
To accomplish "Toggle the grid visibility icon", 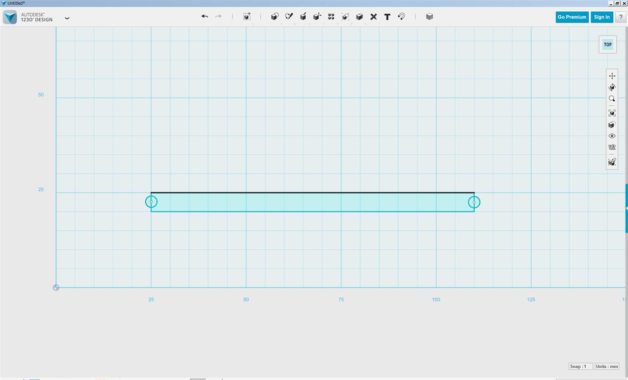I will pos(612,147).
